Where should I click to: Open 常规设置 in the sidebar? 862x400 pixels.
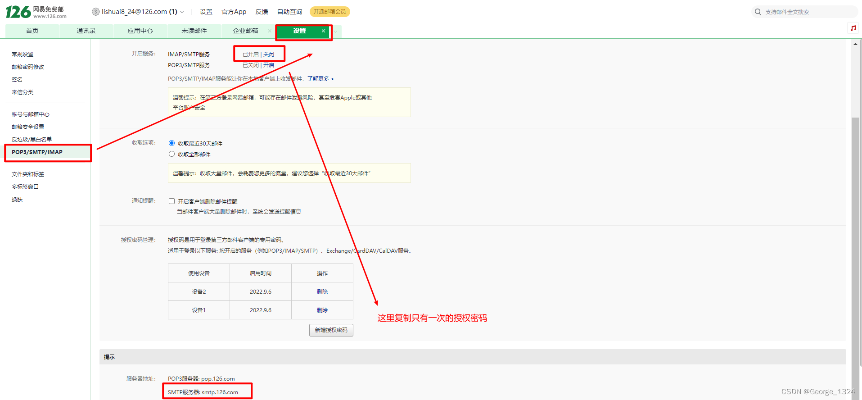pyautogui.click(x=23, y=54)
